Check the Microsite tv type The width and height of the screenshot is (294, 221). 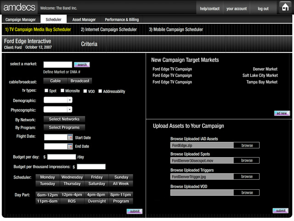(62, 91)
